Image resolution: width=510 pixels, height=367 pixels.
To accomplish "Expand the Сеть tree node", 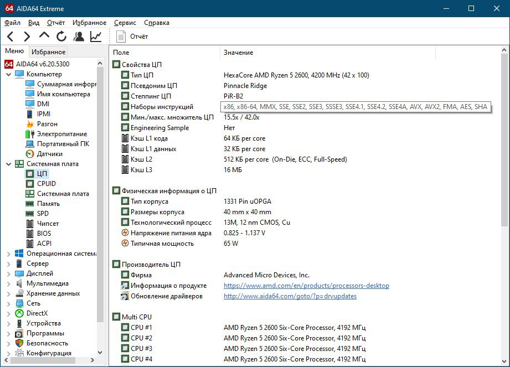I will pyautogui.click(x=9, y=303).
